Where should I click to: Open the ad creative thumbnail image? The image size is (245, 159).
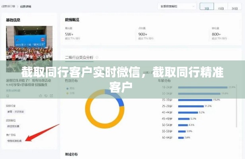[x=29, y=44]
